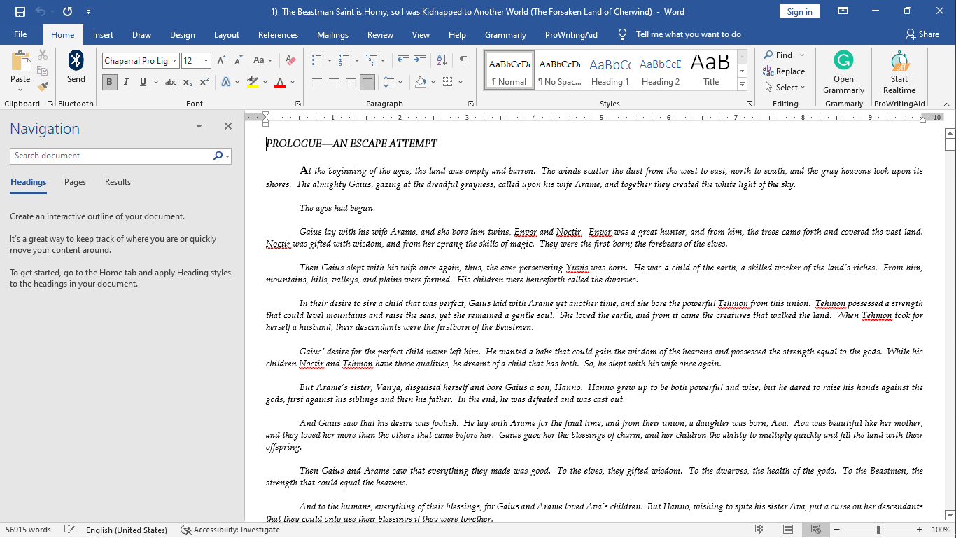956x538 pixels.
Task: Toggle Bold formatting off
Action: click(x=109, y=83)
